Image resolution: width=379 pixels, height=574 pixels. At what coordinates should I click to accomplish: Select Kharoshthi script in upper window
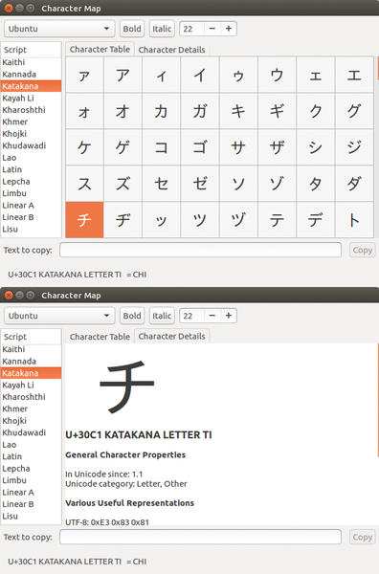coord(31,110)
